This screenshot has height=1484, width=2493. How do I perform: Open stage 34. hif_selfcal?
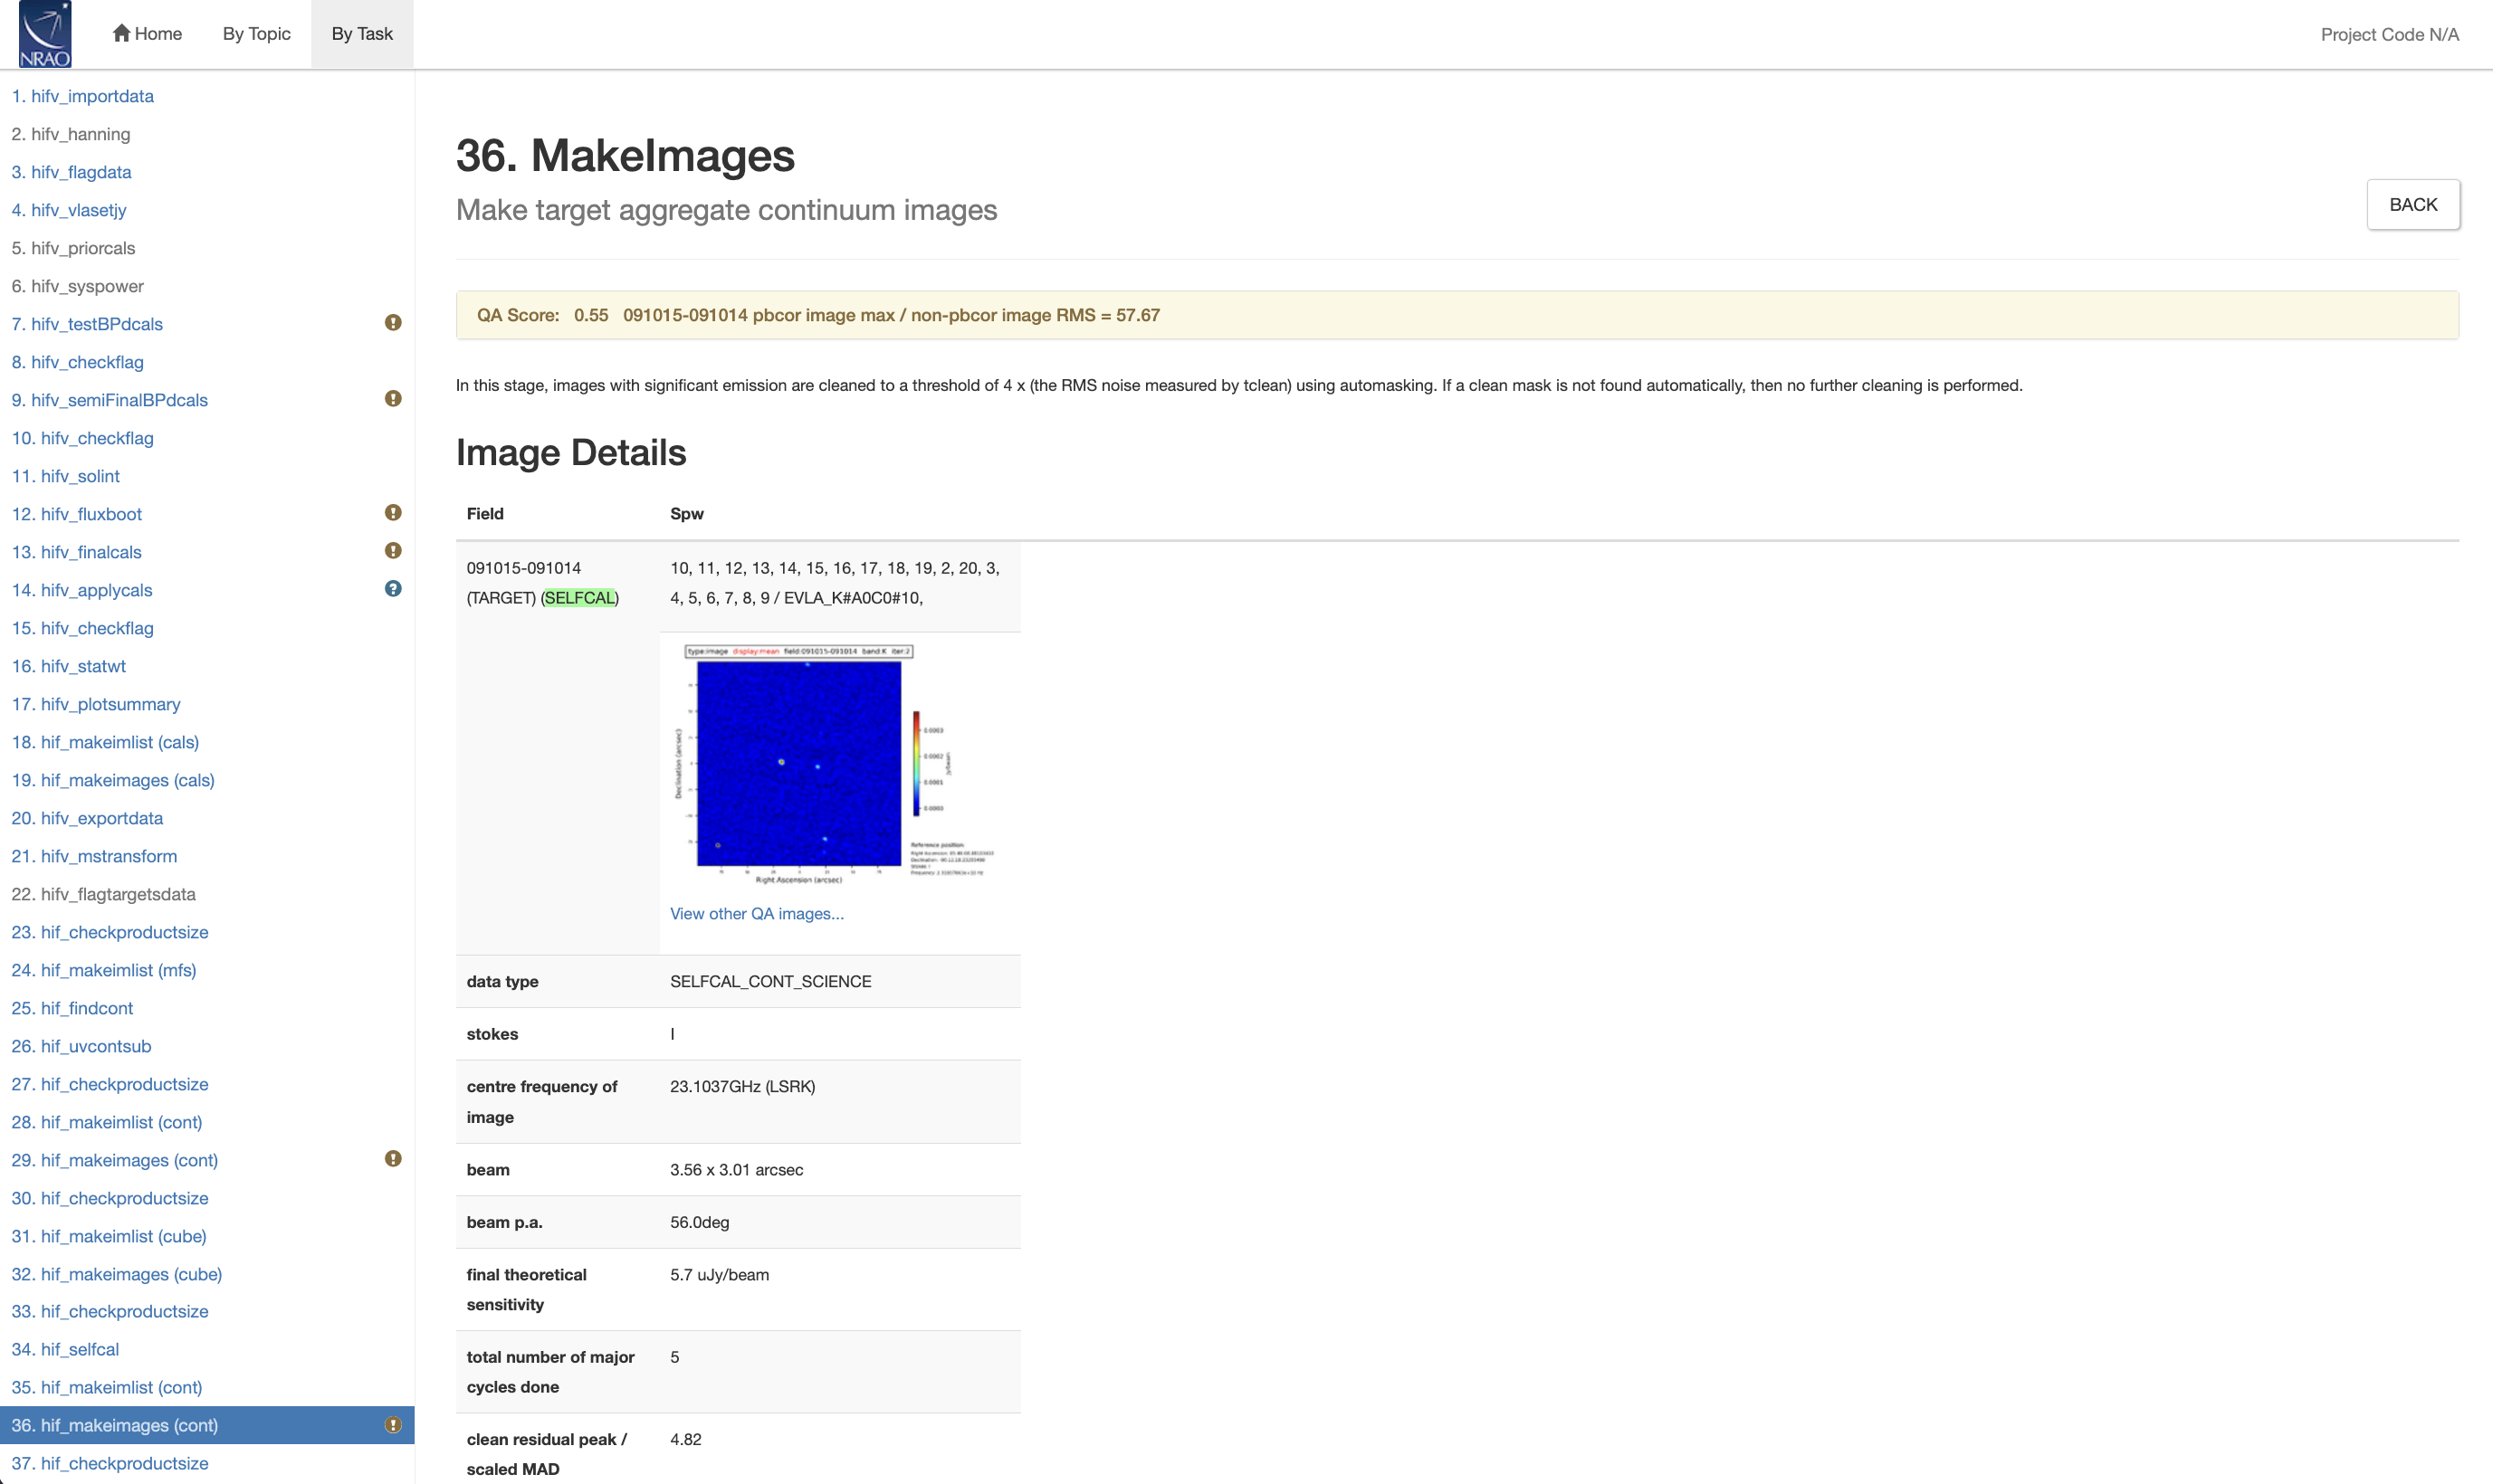[65, 1349]
